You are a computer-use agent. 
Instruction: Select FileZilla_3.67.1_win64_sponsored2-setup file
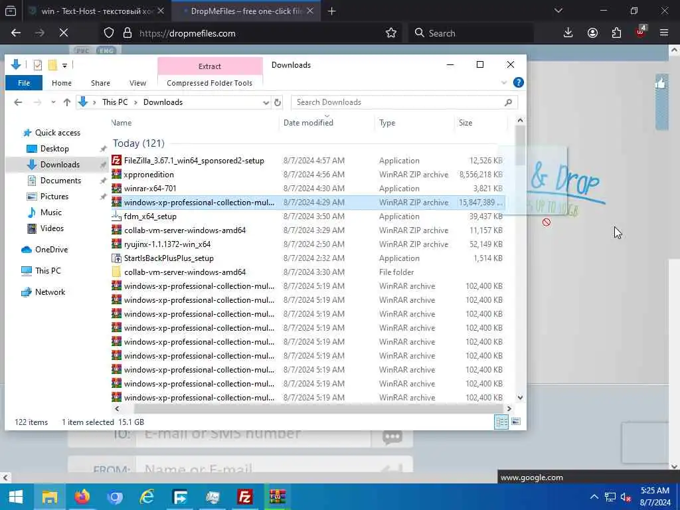click(307, 161)
